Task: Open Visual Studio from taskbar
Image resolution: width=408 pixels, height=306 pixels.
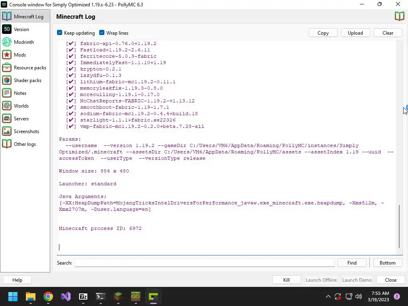Action: 66,296
